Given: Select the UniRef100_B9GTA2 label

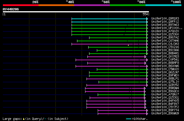Looking at the screenshot, I should [x=165, y=38].
